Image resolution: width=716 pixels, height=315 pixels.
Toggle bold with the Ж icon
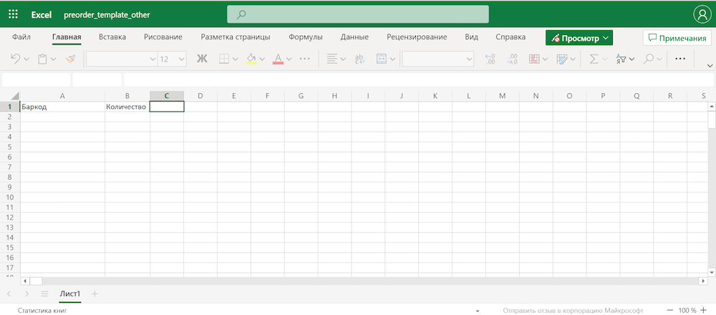click(202, 59)
